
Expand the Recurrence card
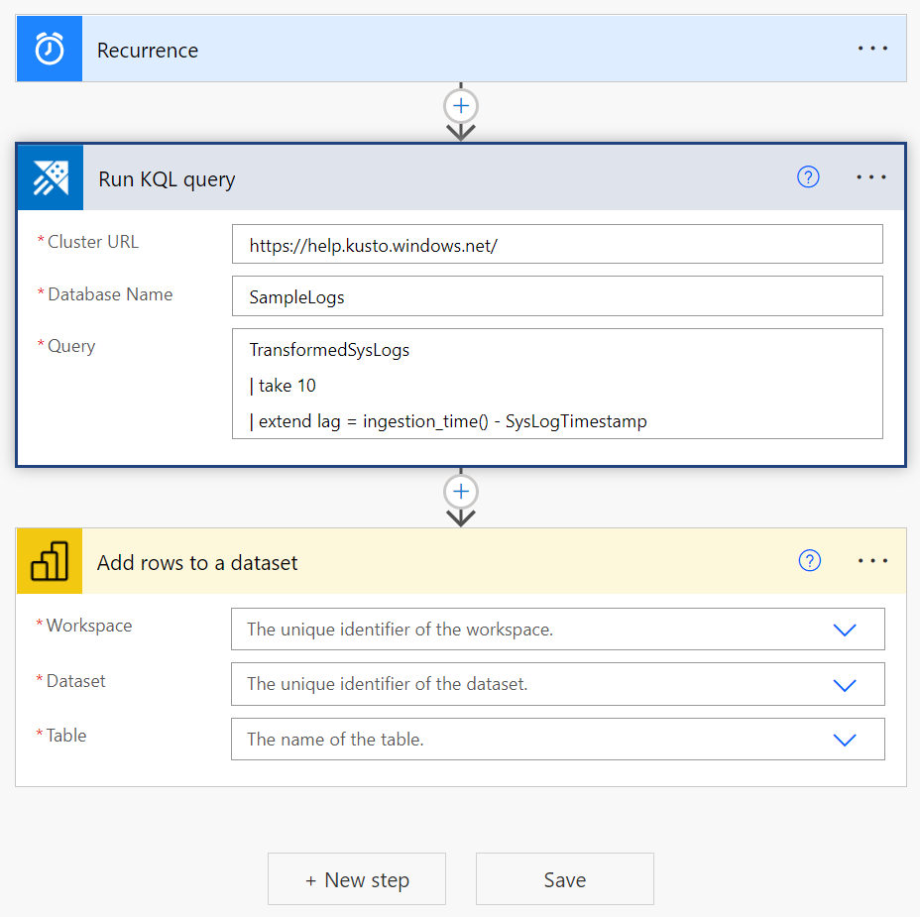click(x=397, y=48)
